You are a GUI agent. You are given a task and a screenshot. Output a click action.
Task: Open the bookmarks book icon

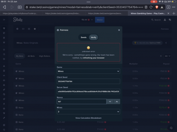pyautogui.click(x=20, y=7)
